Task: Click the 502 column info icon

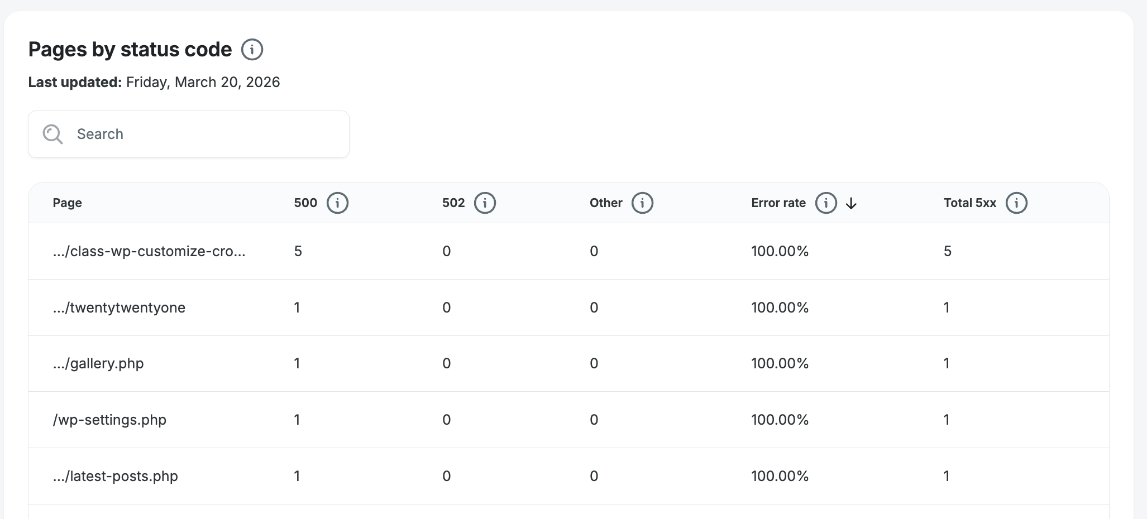Action: pyautogui.click(x=485, y=203)
